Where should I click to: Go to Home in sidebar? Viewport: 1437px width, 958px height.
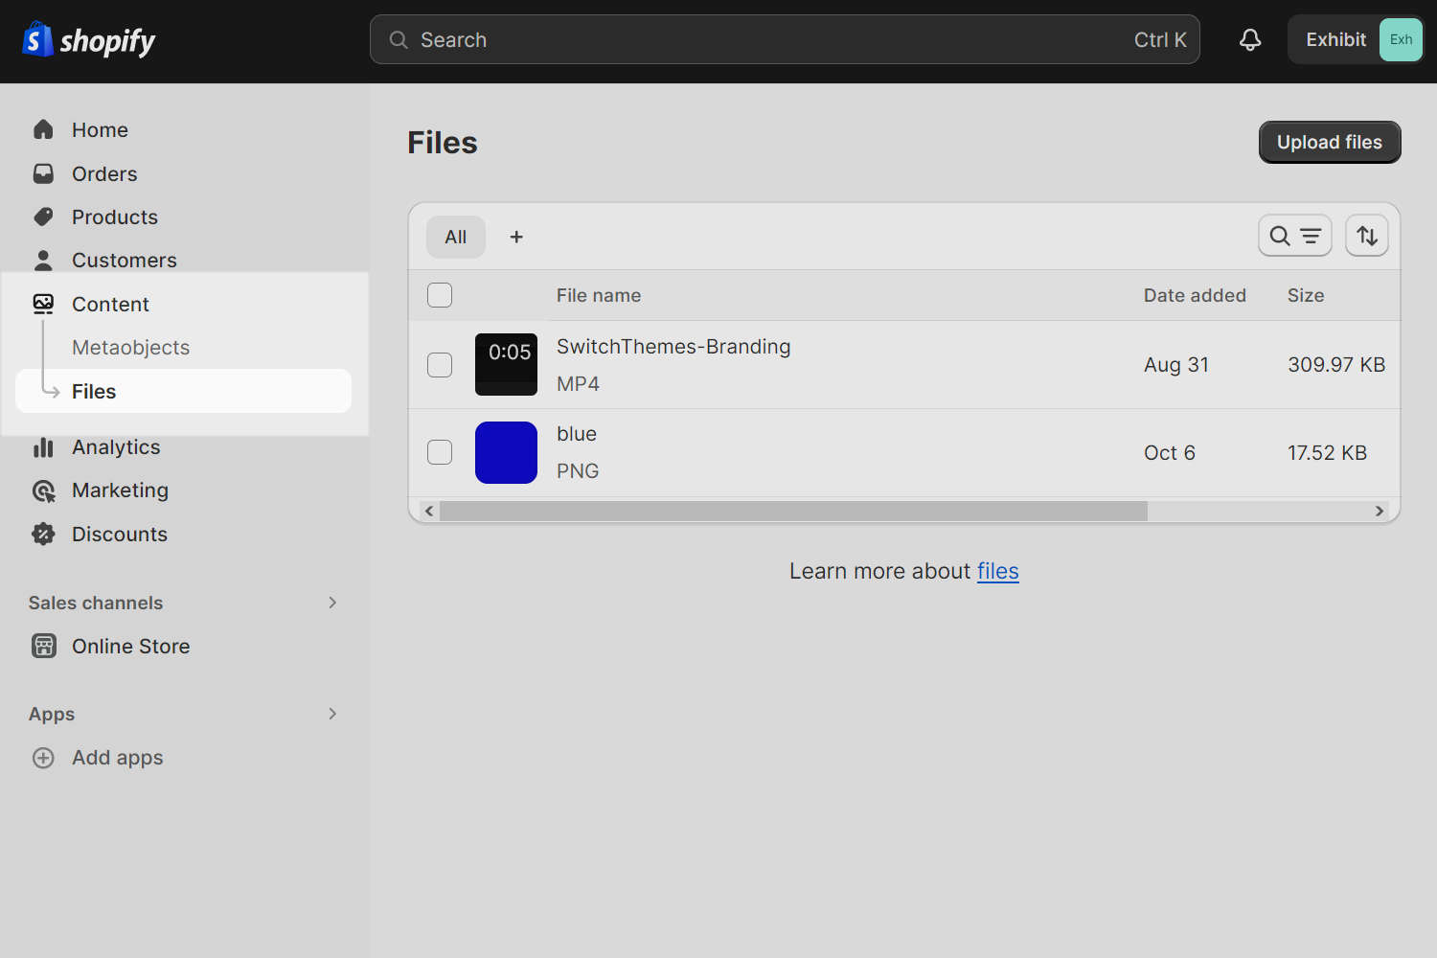tap(100, 129)
